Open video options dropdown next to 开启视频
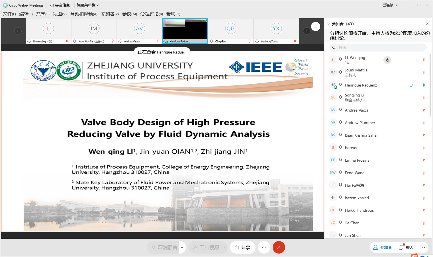Image resolution: width=433 pixels, height=257 pixels. [x=224, y=247]
